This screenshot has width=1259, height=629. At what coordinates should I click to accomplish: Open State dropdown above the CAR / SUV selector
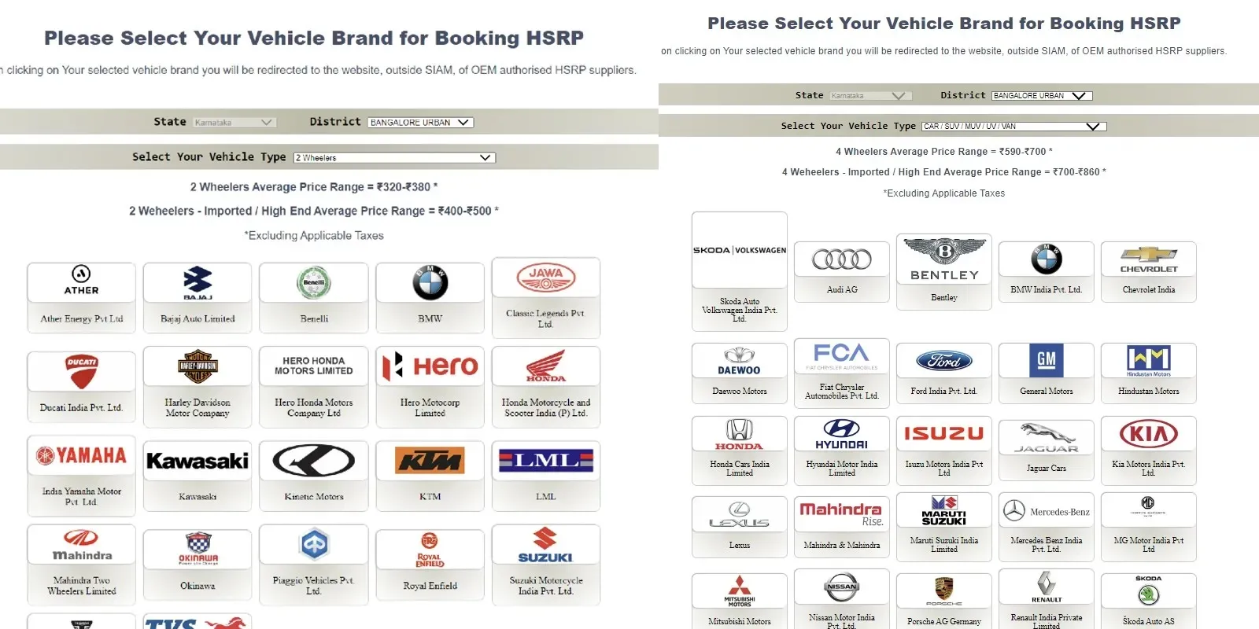869,96
